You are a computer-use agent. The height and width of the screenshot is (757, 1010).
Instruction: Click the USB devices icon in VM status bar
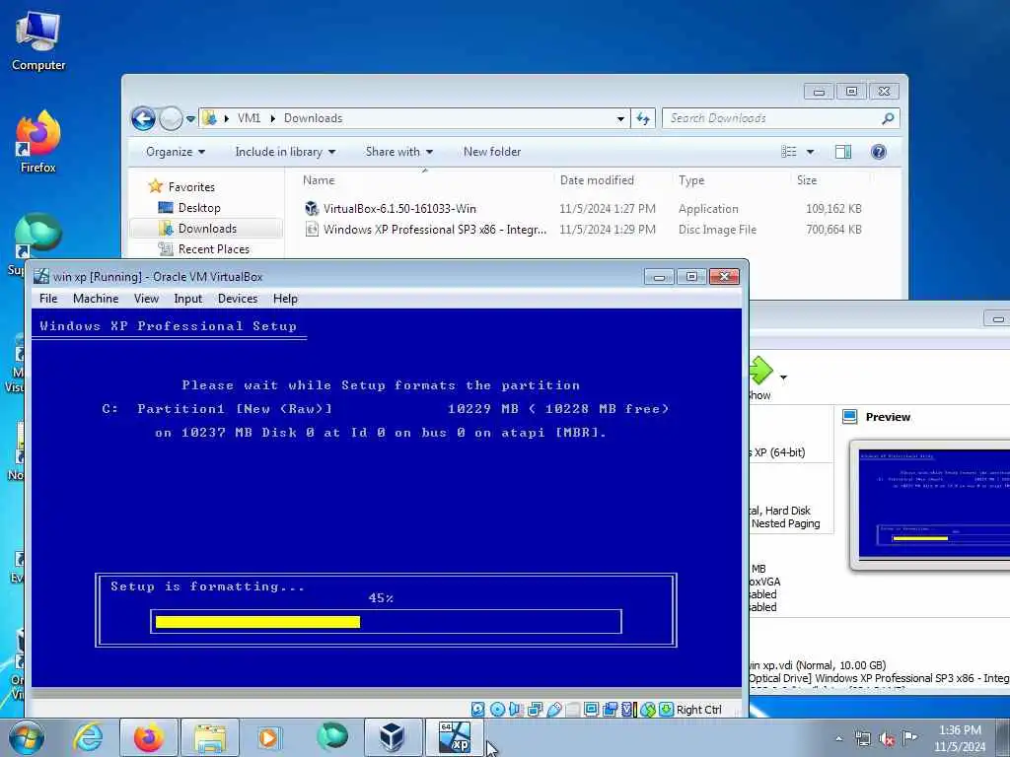554,710
